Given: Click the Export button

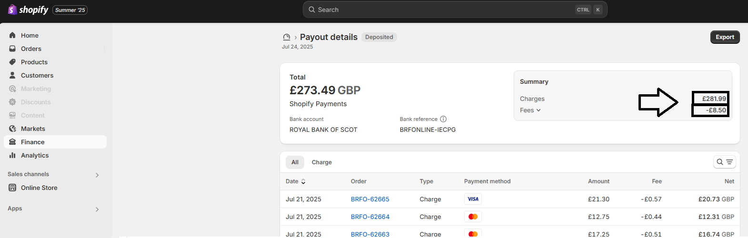Looking at the screenshot, I should 725,37.
